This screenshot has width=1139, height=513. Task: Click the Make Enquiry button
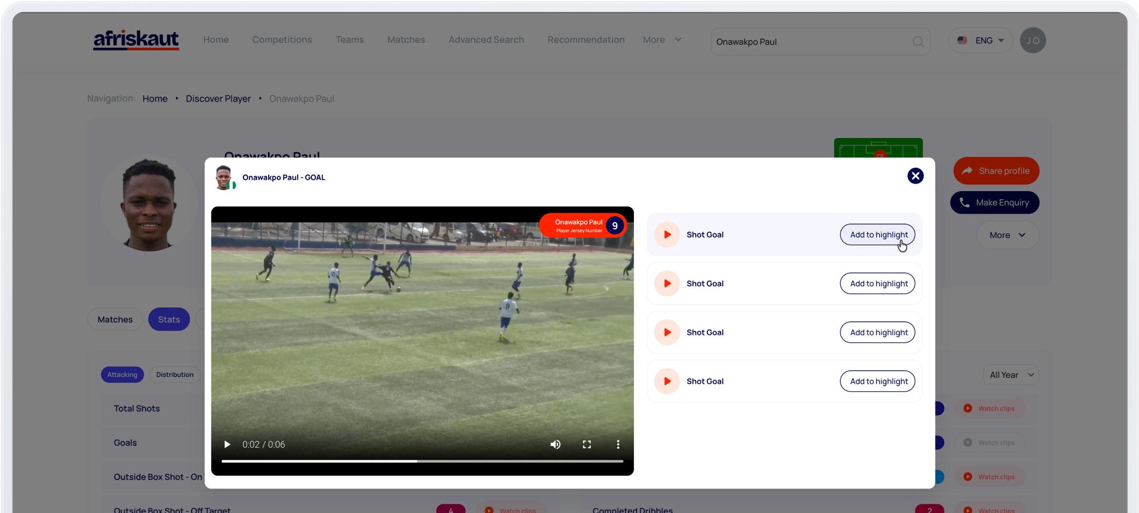pos(994,202)
